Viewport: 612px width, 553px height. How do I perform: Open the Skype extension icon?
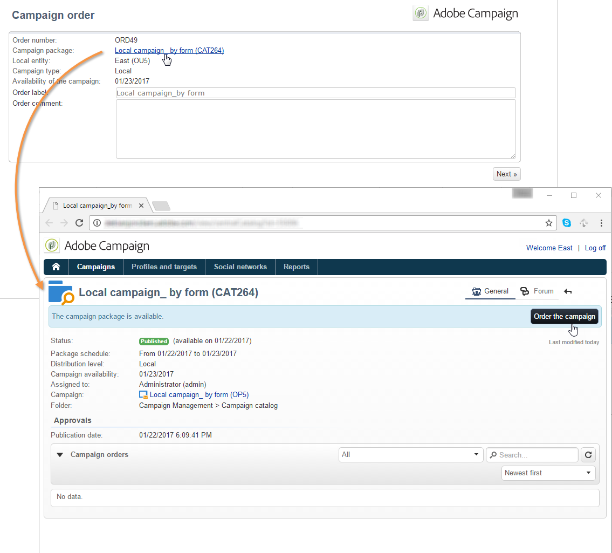coord(567,223)
